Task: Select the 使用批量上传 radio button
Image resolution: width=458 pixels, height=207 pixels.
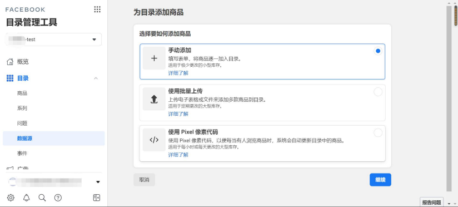Action: [378, 92]
